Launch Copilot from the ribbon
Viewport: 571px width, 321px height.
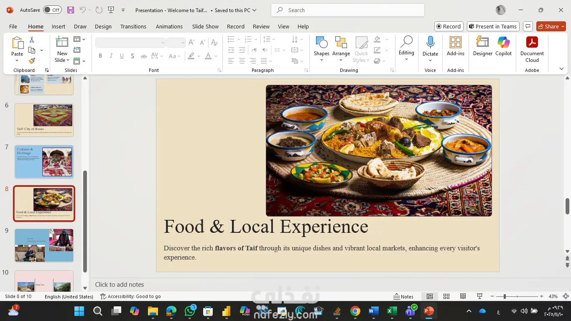(x=503, y=46)
